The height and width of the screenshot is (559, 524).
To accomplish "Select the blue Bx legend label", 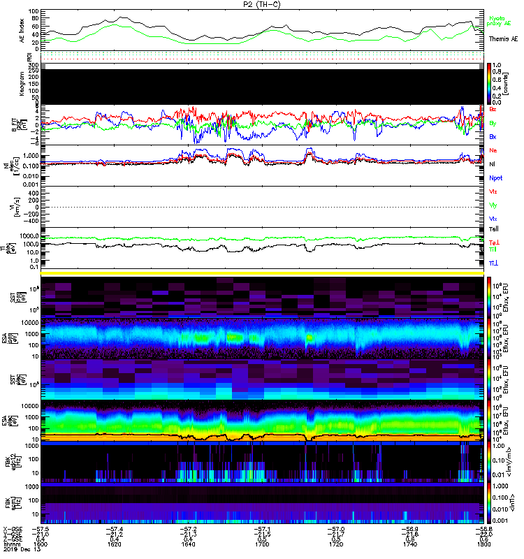I will pyautogui.click(x=493, y=136).
